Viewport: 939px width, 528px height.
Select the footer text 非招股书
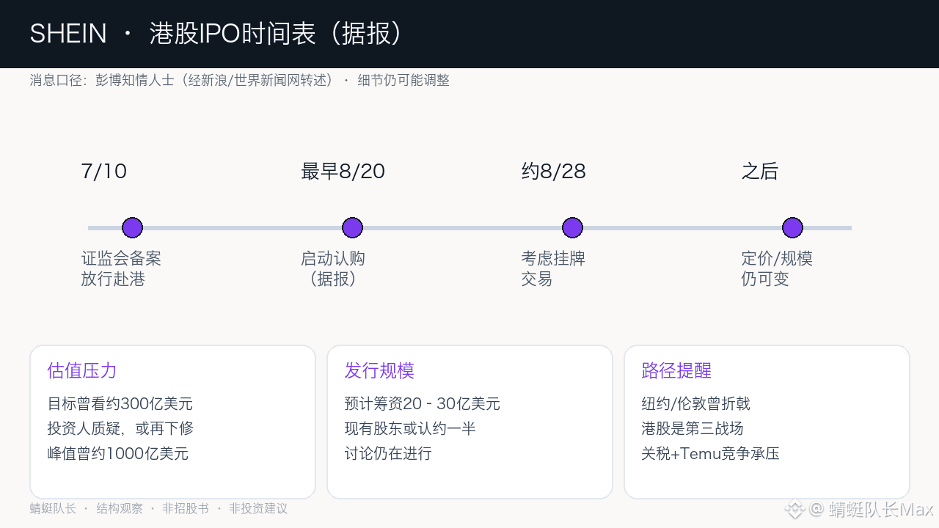click(x=186, y=508)
